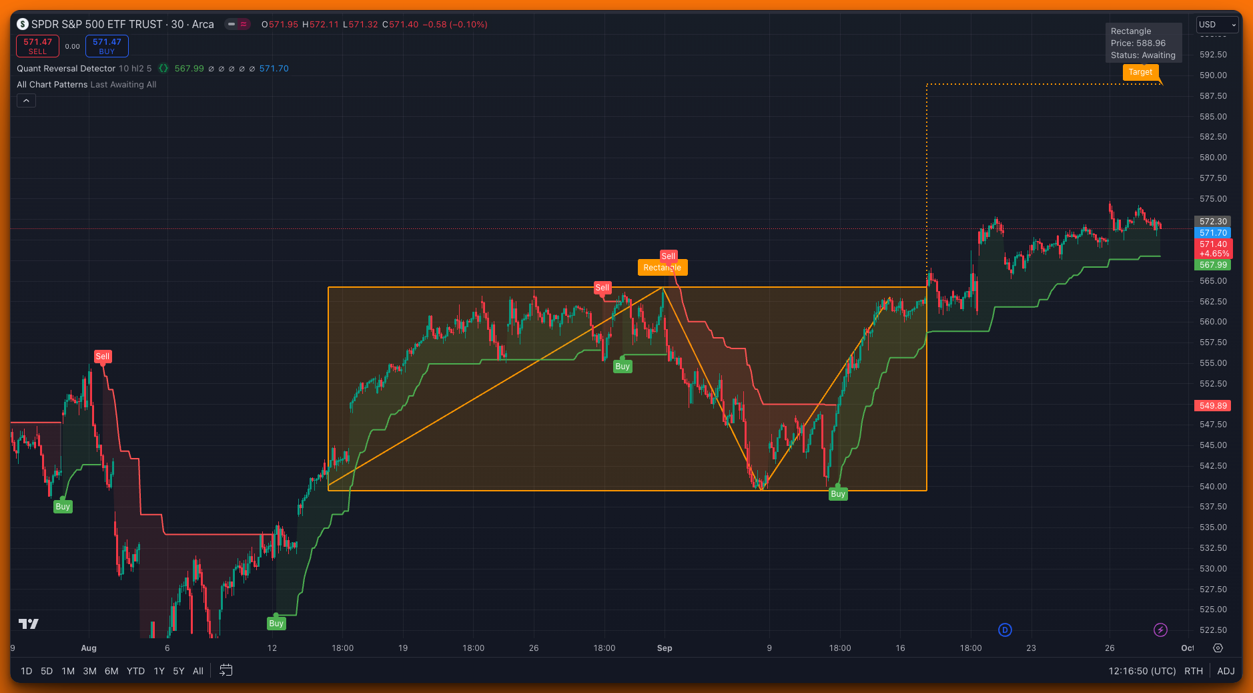
Task: Click the 571.40 +4.65% red price label
Action: tap(1213, 249)
